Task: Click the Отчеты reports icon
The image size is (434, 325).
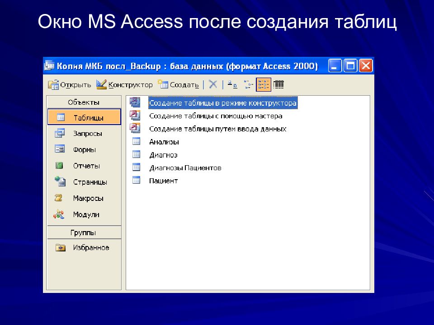Action: 59,166
